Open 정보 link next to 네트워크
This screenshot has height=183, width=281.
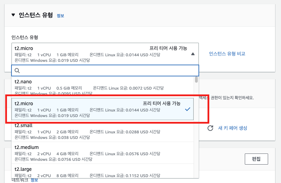point(34,180)
